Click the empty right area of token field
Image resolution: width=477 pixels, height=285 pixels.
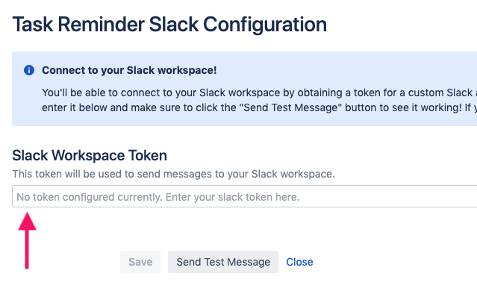[x=390, y=196]
